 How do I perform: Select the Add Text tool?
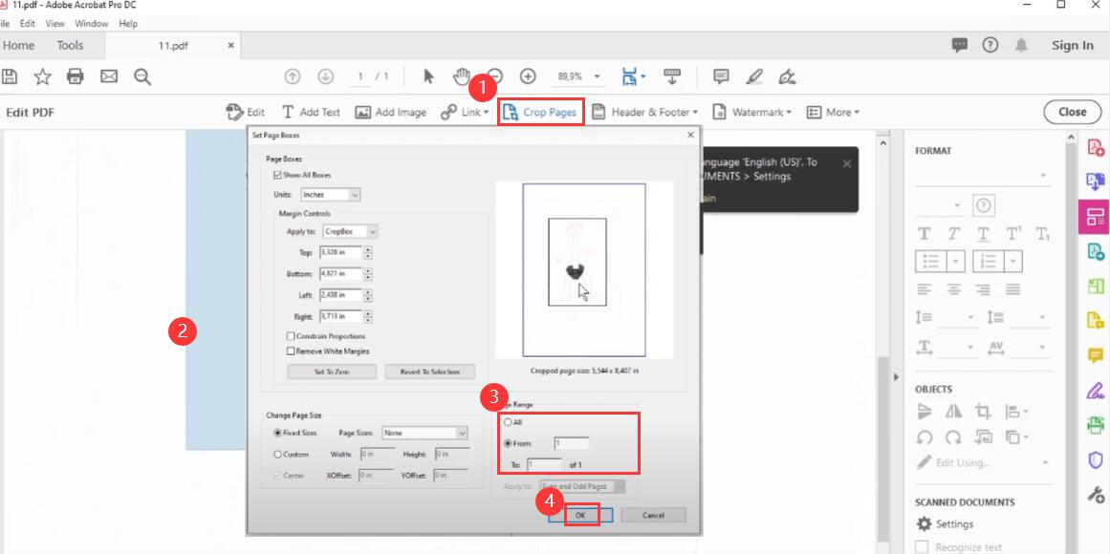[311, 112]
